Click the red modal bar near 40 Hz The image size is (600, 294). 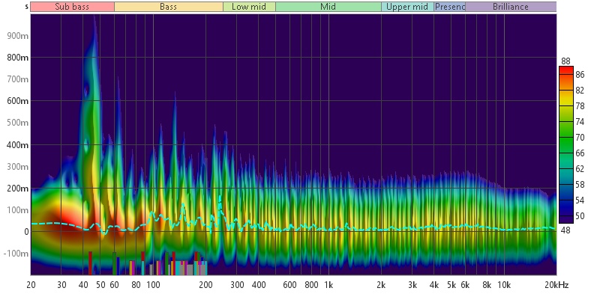[x=90, y=263]
